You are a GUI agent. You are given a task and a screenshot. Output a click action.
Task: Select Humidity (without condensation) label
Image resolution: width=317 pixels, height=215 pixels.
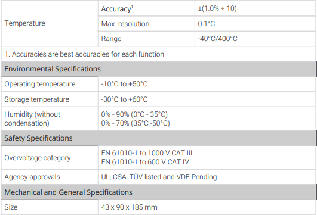[x=32, y=119]
